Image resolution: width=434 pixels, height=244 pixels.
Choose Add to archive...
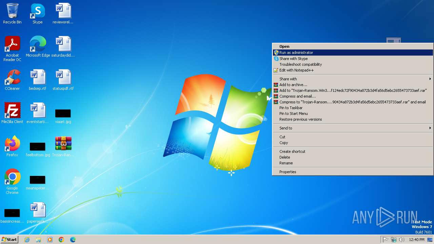pos(353,85)
